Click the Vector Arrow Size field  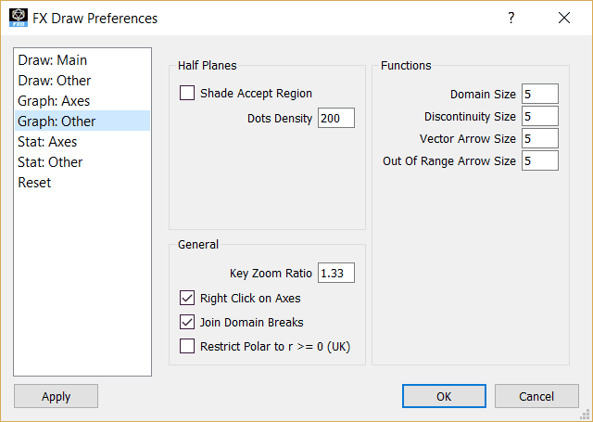point(540,138)
